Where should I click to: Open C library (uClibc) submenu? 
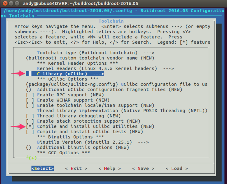click(x=65, y=74)
